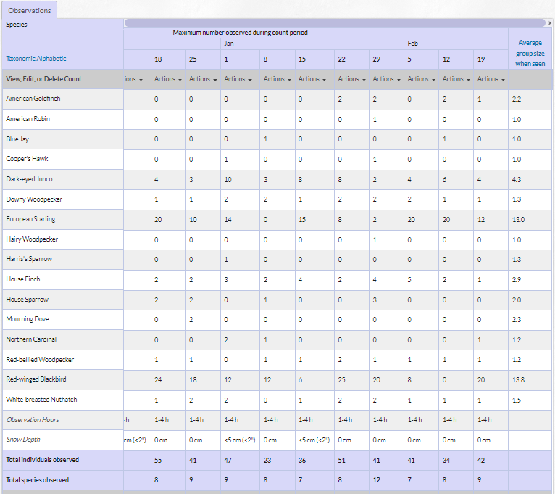Screen dimensions: 555x494
Task: Select the Blue Jay species name
Action: 17,139
